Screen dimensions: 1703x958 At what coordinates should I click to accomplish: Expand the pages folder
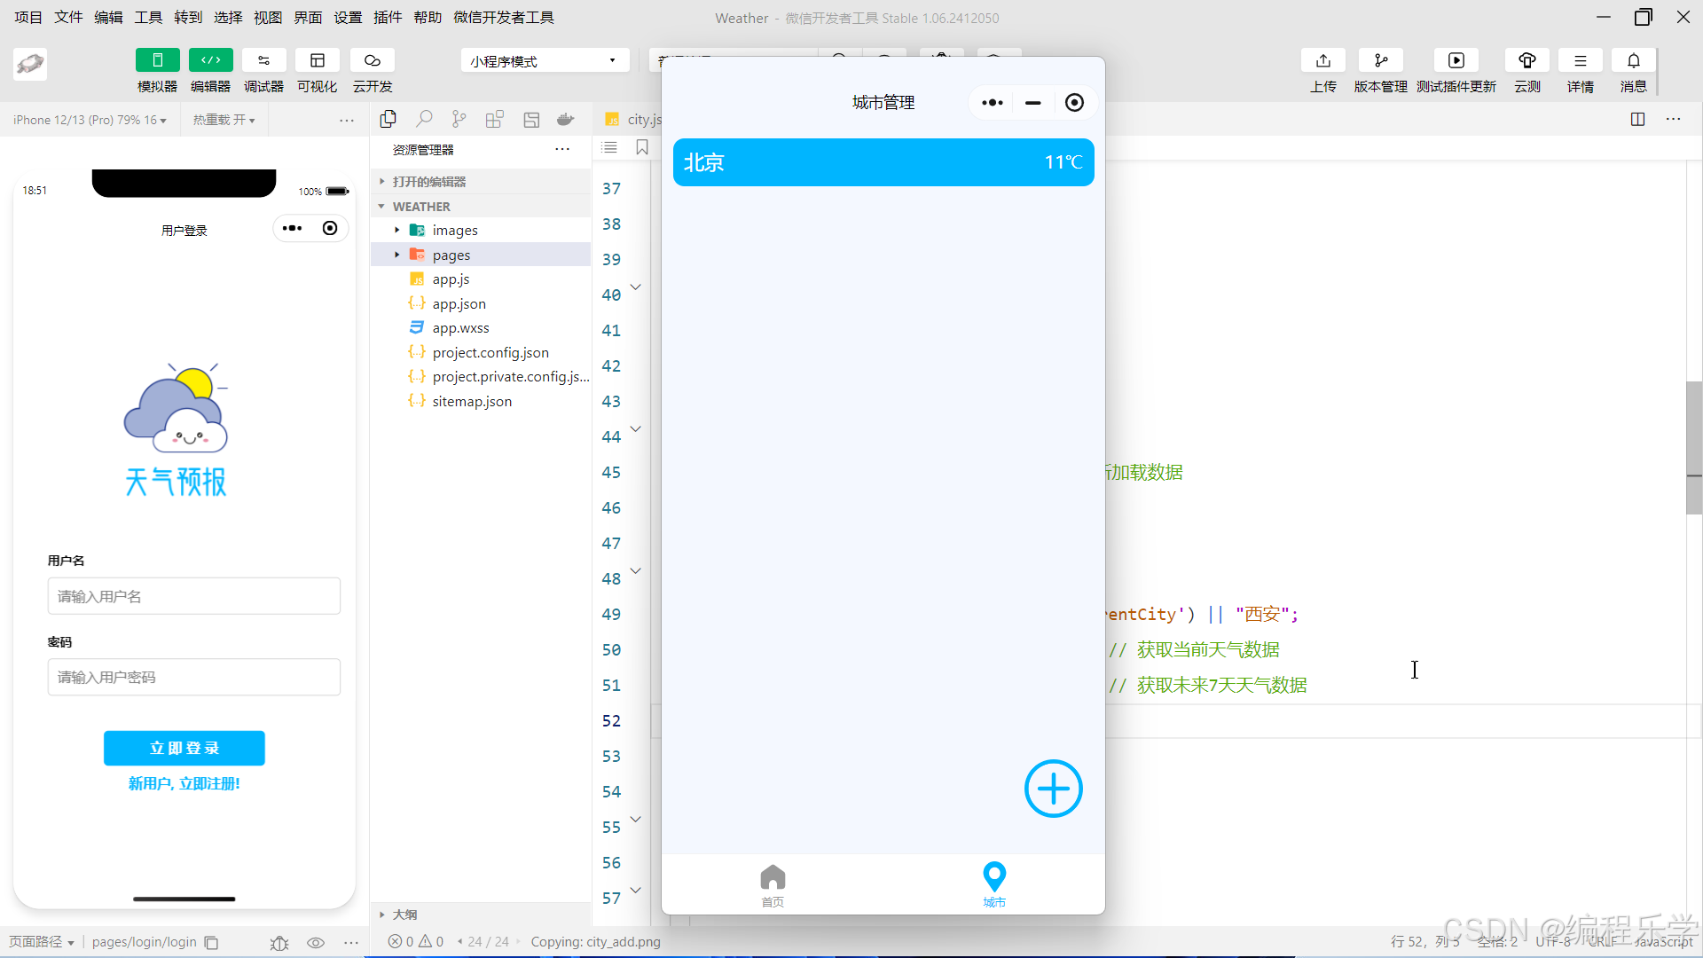pyautogui.click(x=451, y=255)
